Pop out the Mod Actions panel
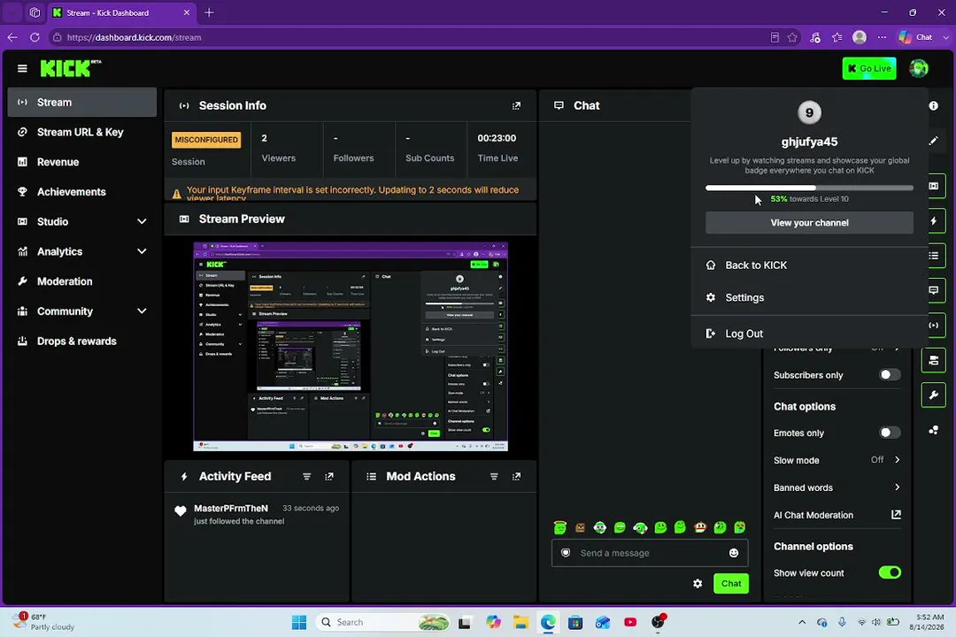956x637 pixels. [x=516, y=477]
